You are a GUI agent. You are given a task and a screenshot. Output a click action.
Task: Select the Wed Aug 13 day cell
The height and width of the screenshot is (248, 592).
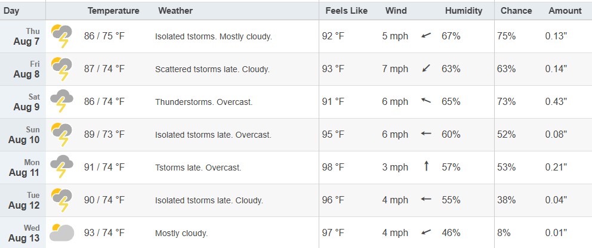(23, 232)
